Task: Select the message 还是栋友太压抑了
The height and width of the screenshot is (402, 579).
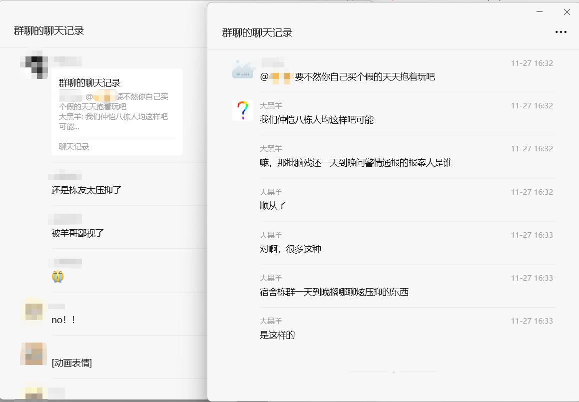Action: point(86,190)
